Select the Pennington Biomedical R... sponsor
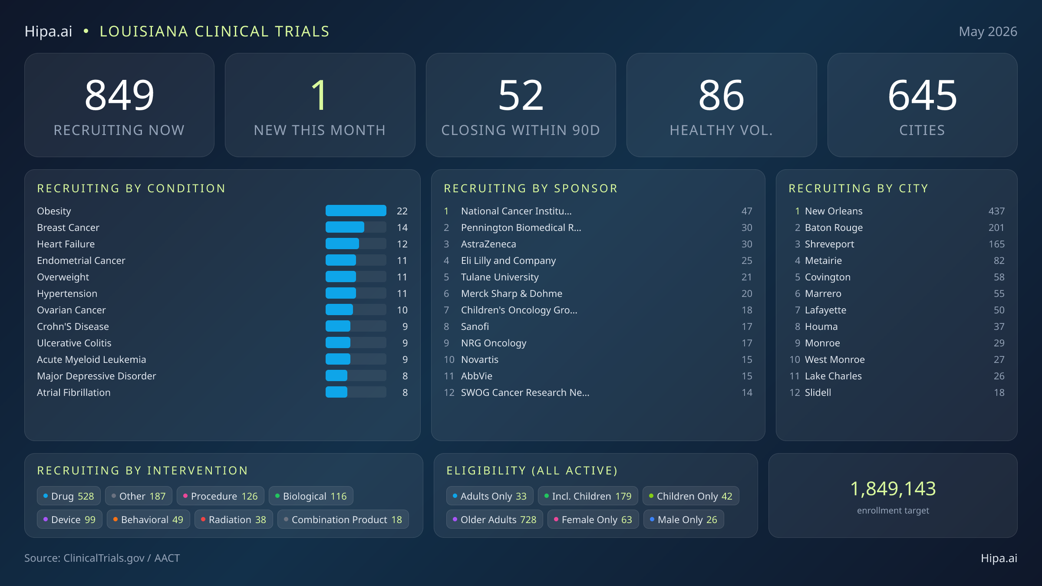1042x586 pixels. pyautogui.click(x=598, y=227)
